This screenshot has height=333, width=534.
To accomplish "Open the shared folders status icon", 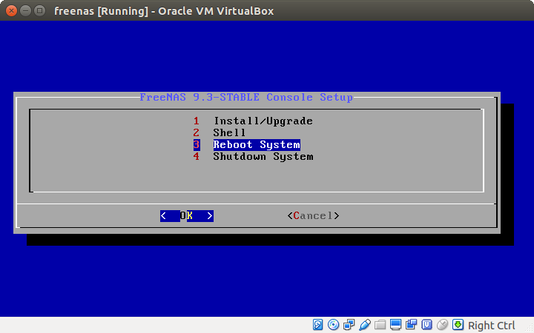I will click(380, 325).
